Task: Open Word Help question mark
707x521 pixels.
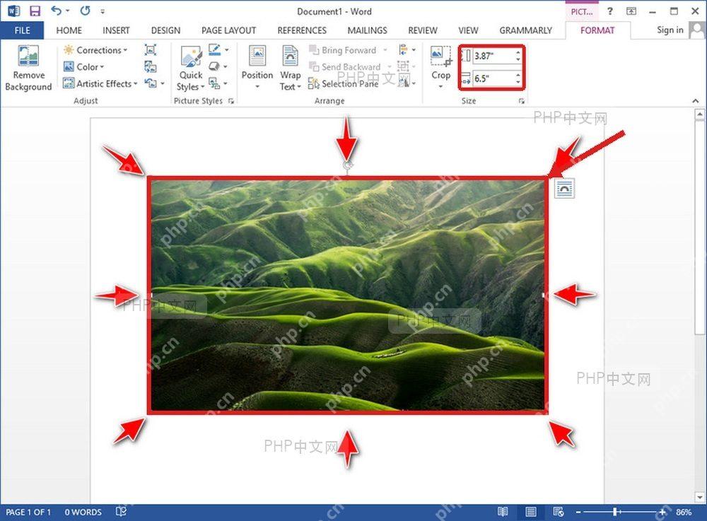Action: tap(609, 11)
